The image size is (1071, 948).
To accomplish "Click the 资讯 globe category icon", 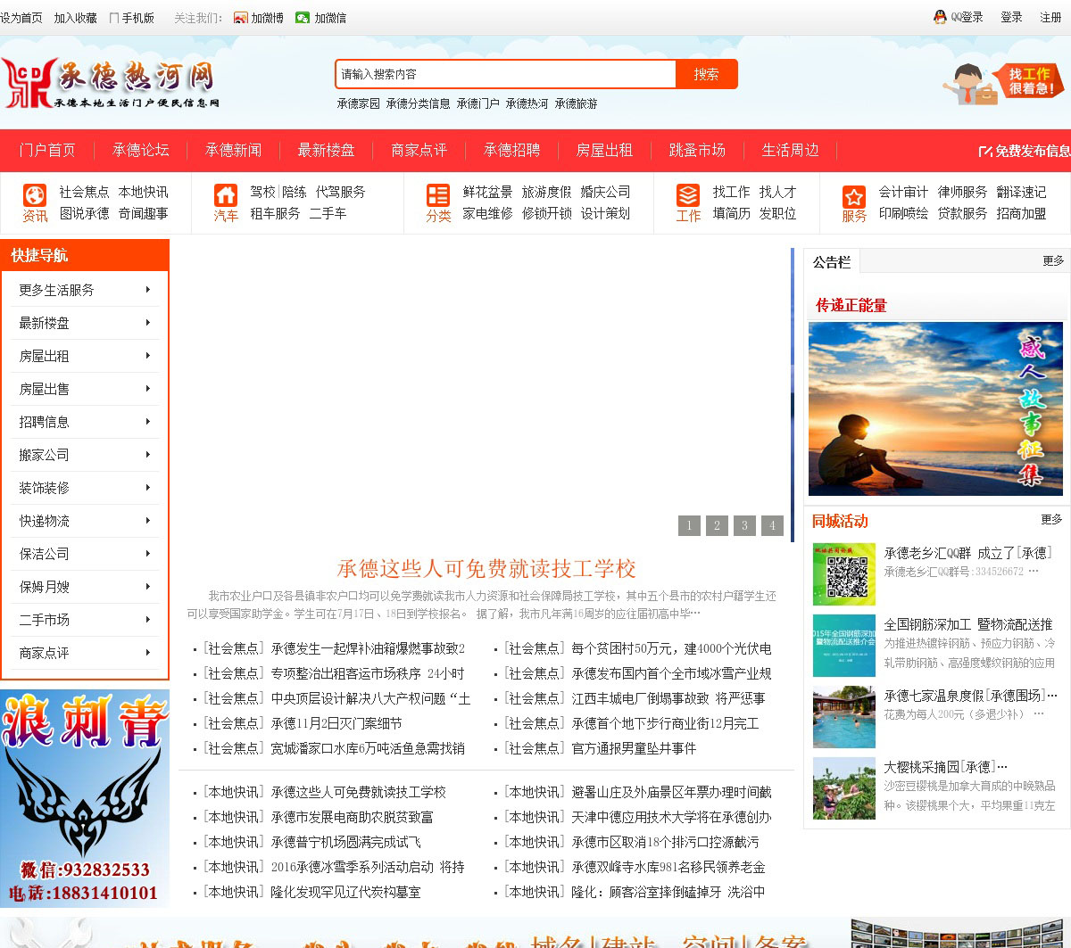I will [x=35, y=195].
